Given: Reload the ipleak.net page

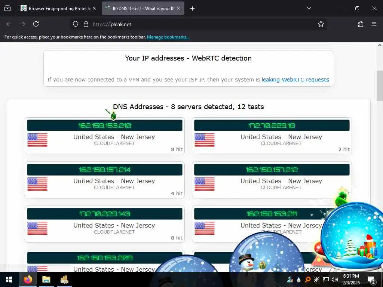Looking at the screenshot, I should click(36, 24).
